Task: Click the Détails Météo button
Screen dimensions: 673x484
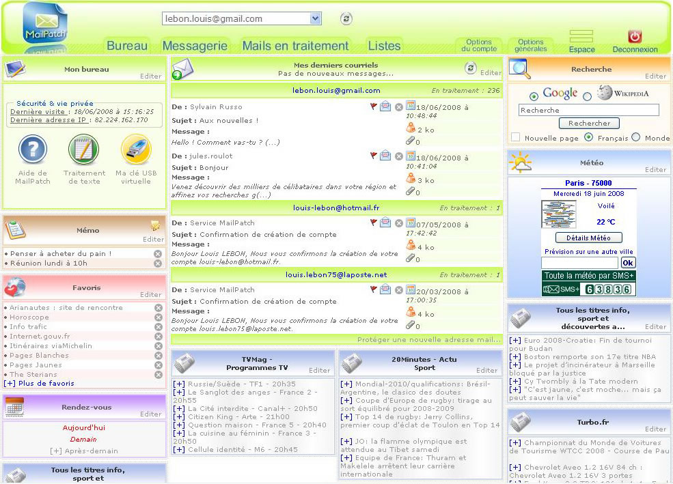Action: pyautogui.click(x=588, y=238)
